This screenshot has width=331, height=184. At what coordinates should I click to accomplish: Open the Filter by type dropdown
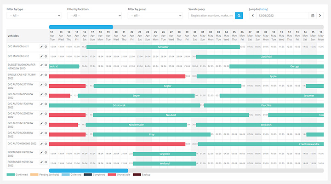pos(34,16)
